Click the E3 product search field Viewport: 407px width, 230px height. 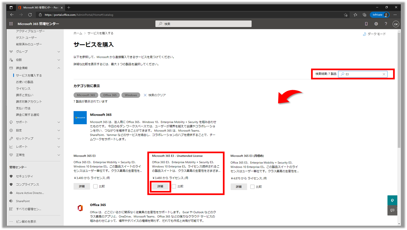pyautogui.click(x=363, y=74)
